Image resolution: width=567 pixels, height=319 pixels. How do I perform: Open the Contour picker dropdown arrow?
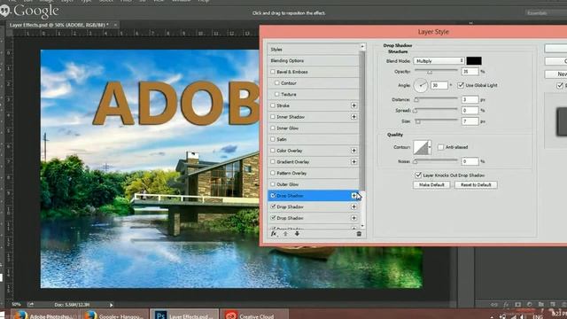pos(430,147)
